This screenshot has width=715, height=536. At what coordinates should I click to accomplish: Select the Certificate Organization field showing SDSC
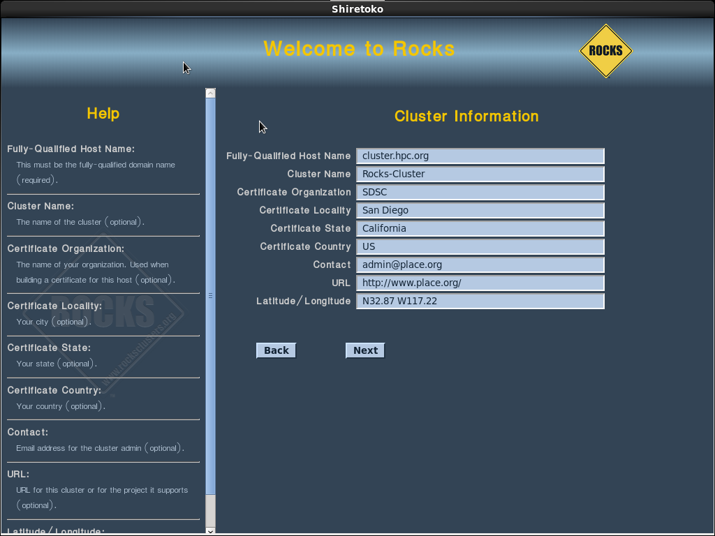click(x=480, y=192)
